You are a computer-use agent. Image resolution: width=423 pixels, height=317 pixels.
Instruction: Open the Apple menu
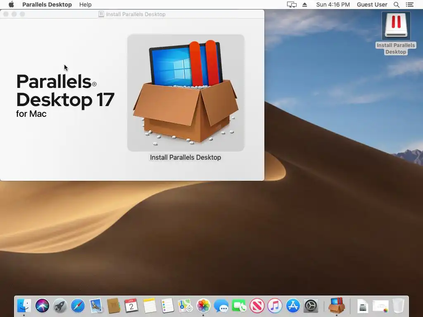point(11,5)
